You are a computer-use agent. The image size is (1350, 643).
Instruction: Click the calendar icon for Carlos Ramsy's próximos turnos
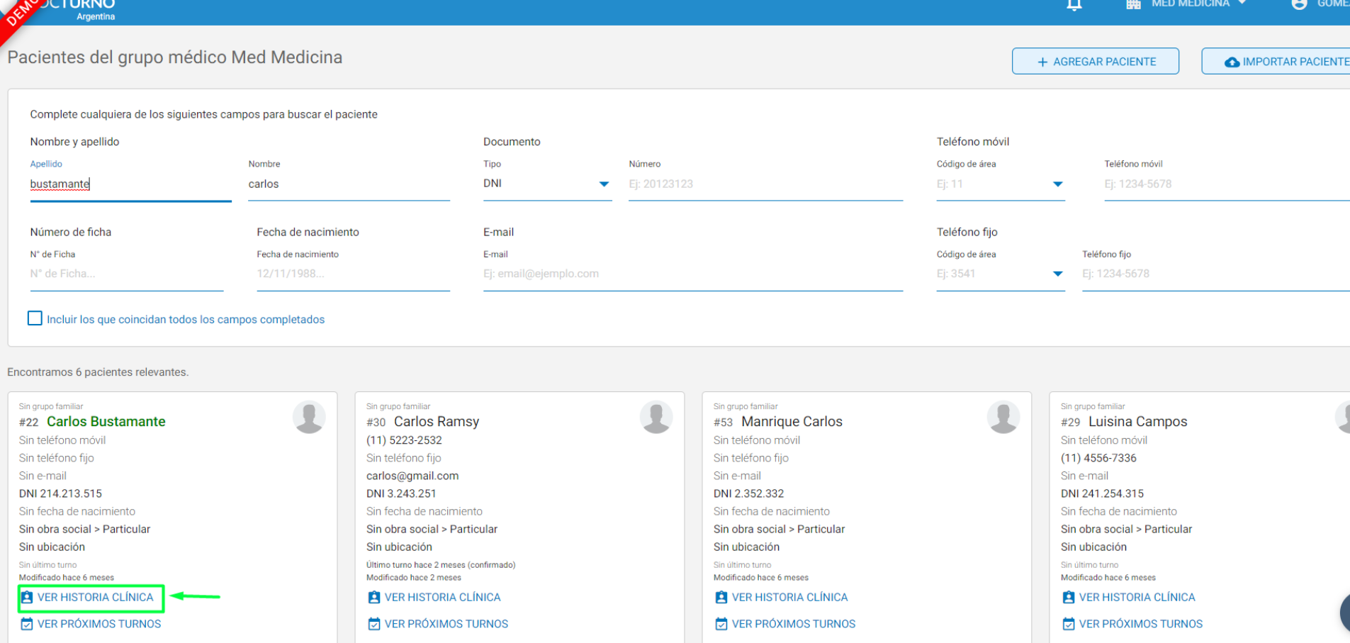[x=374, y=624]
